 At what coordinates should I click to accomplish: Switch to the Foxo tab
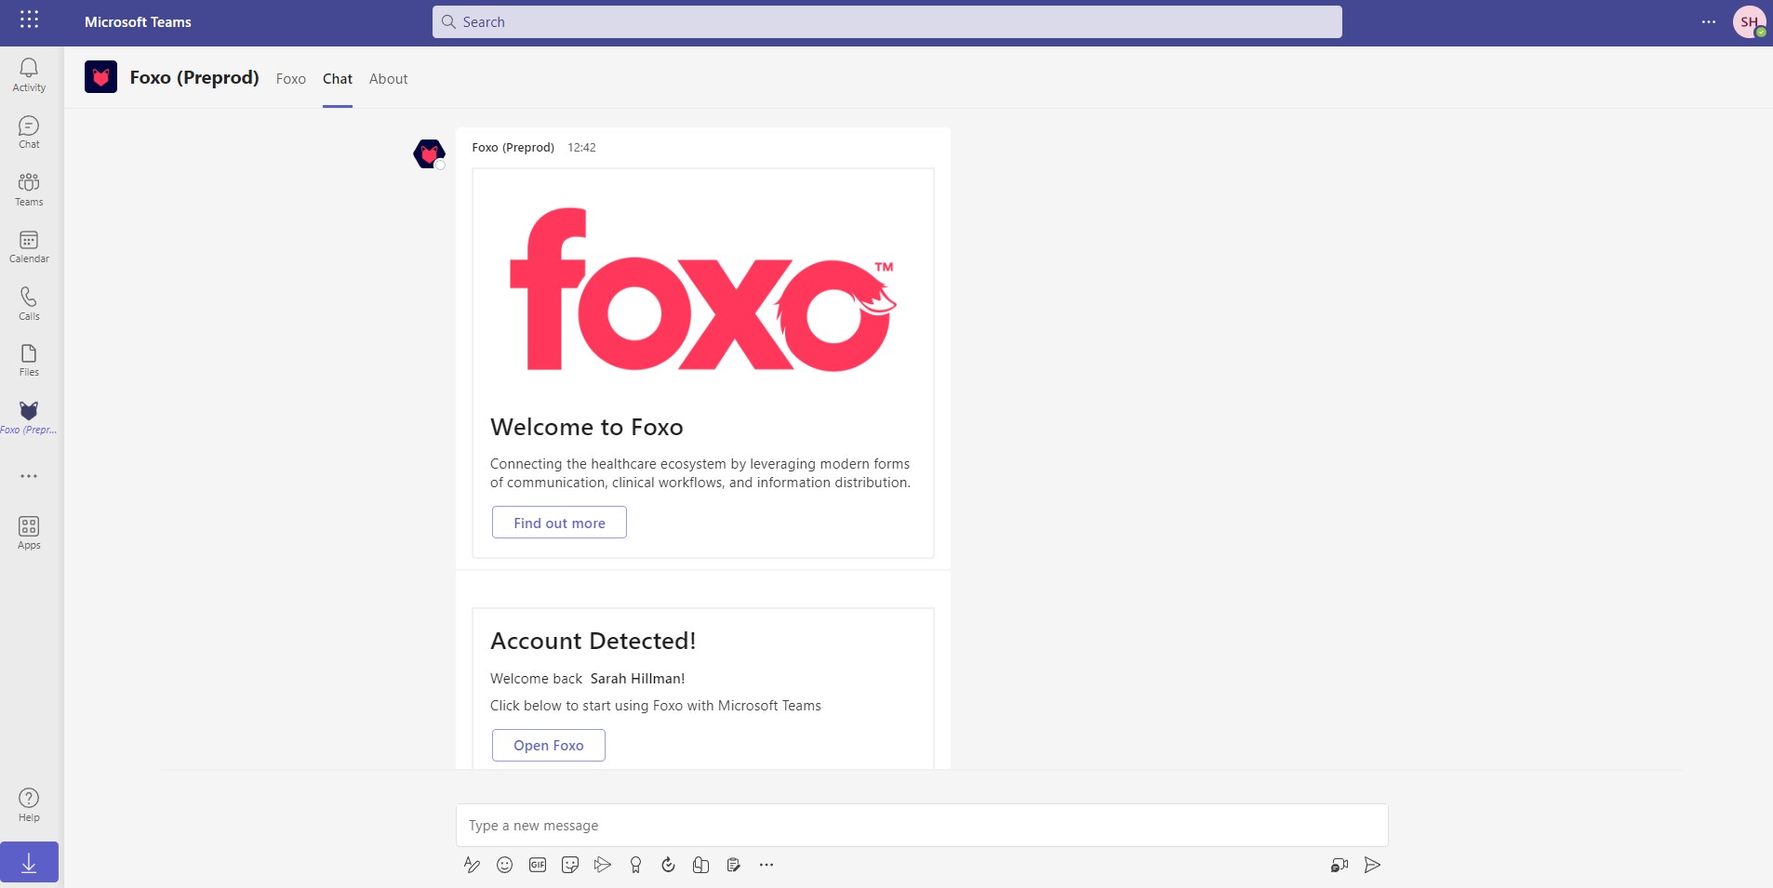[291, 79]
